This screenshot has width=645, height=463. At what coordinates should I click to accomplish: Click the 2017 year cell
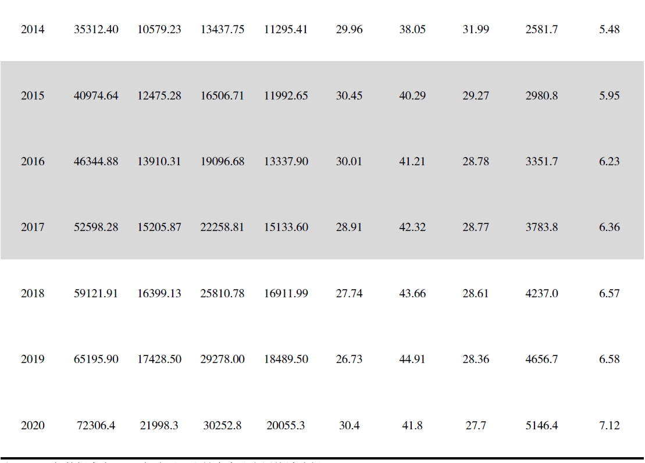point(33,227)
